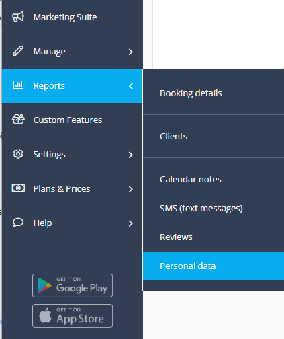Screen dimensions: 284x339
Task: Select the highlighted Personal data item
Action: pos(214,266)
